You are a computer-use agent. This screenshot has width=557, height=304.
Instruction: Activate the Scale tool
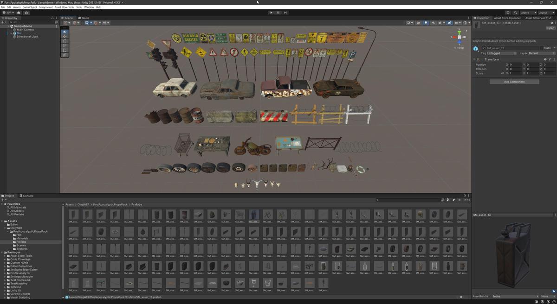tap(65, 45)
